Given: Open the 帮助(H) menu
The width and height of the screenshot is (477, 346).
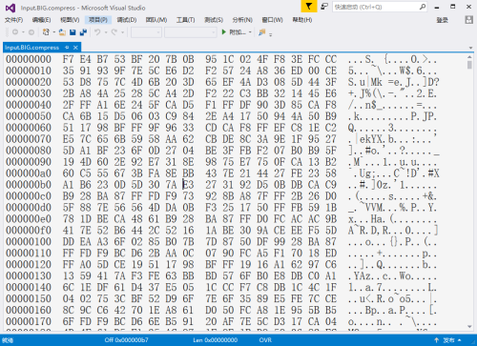Looking at the screenshot, I should (x=302, y=20).
